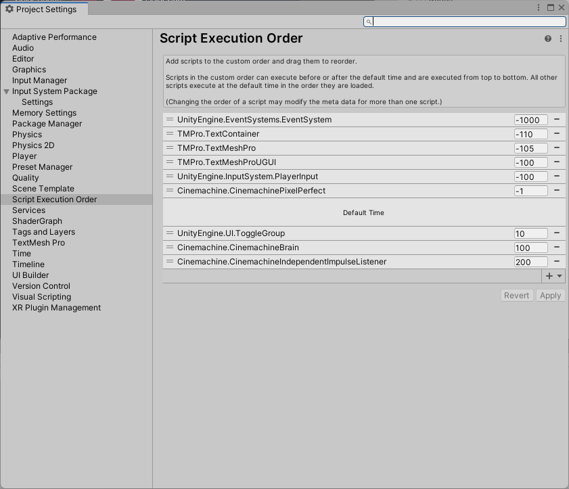The height and width of the screenshot is (489, 569).
Task: Click the drag handle beside TMPro.TextContainer
Action: tap(169, 133)
